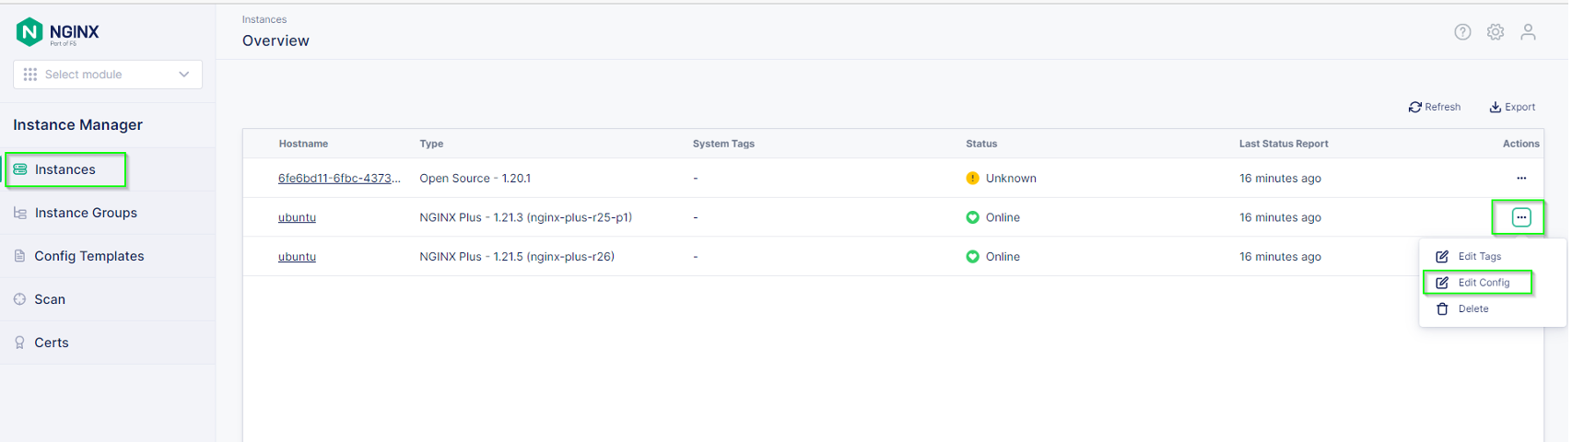Open the Scan page

point(50,299)
